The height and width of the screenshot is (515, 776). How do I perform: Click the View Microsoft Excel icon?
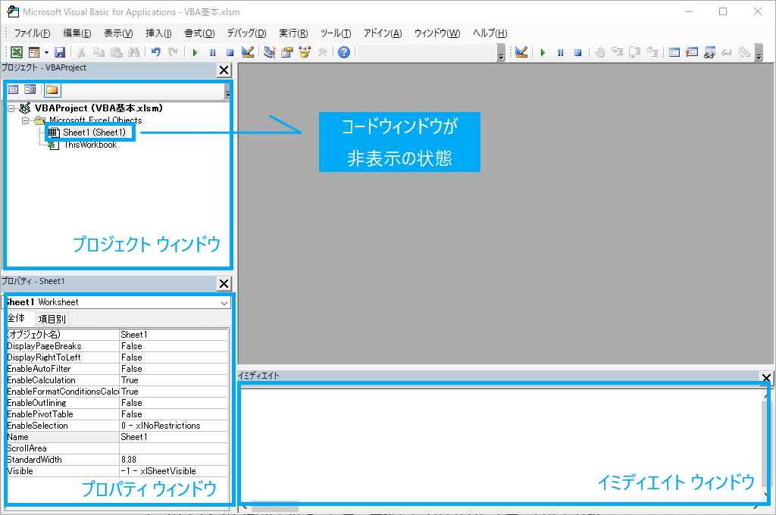click(x=17, y=52)
